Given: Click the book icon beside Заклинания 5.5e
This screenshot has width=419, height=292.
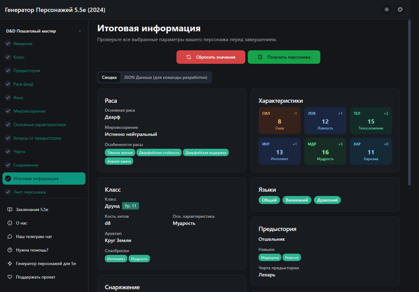Looking at the screenshot, I should [10, 210].
